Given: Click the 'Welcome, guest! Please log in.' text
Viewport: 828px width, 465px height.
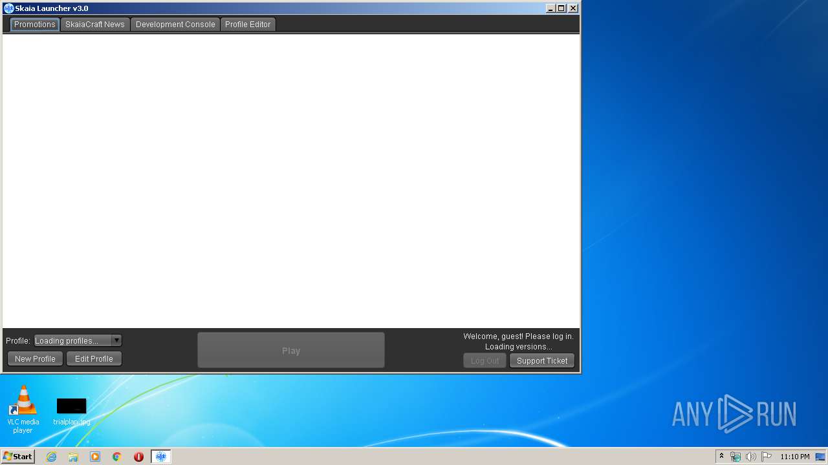Looking at the screenshot, I should click(518, 336).
